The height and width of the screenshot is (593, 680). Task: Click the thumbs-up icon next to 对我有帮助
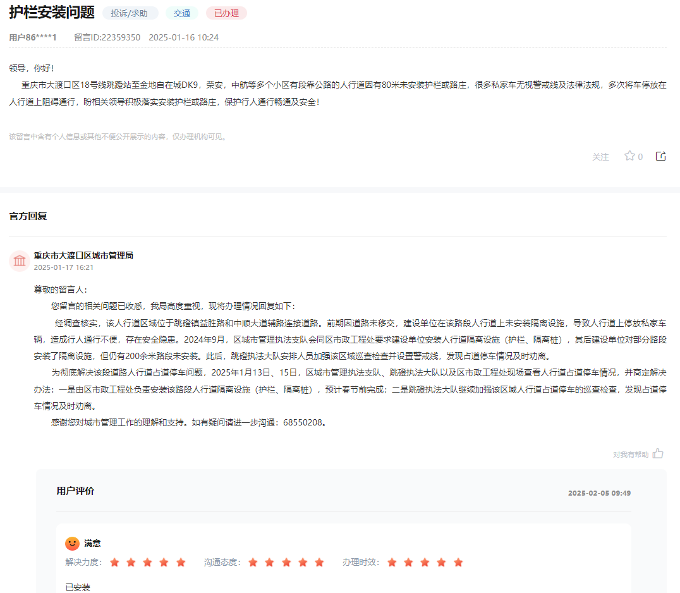pyautogui.click(x=658, y=453)
